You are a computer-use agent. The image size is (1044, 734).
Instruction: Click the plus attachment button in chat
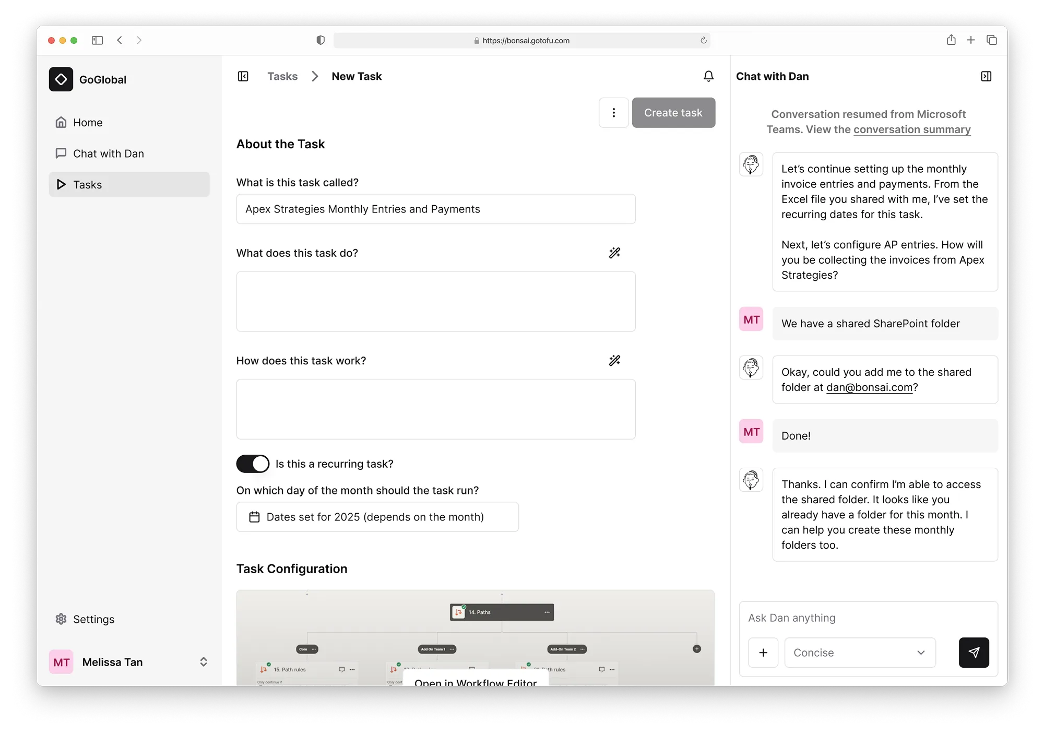[763, 653]
